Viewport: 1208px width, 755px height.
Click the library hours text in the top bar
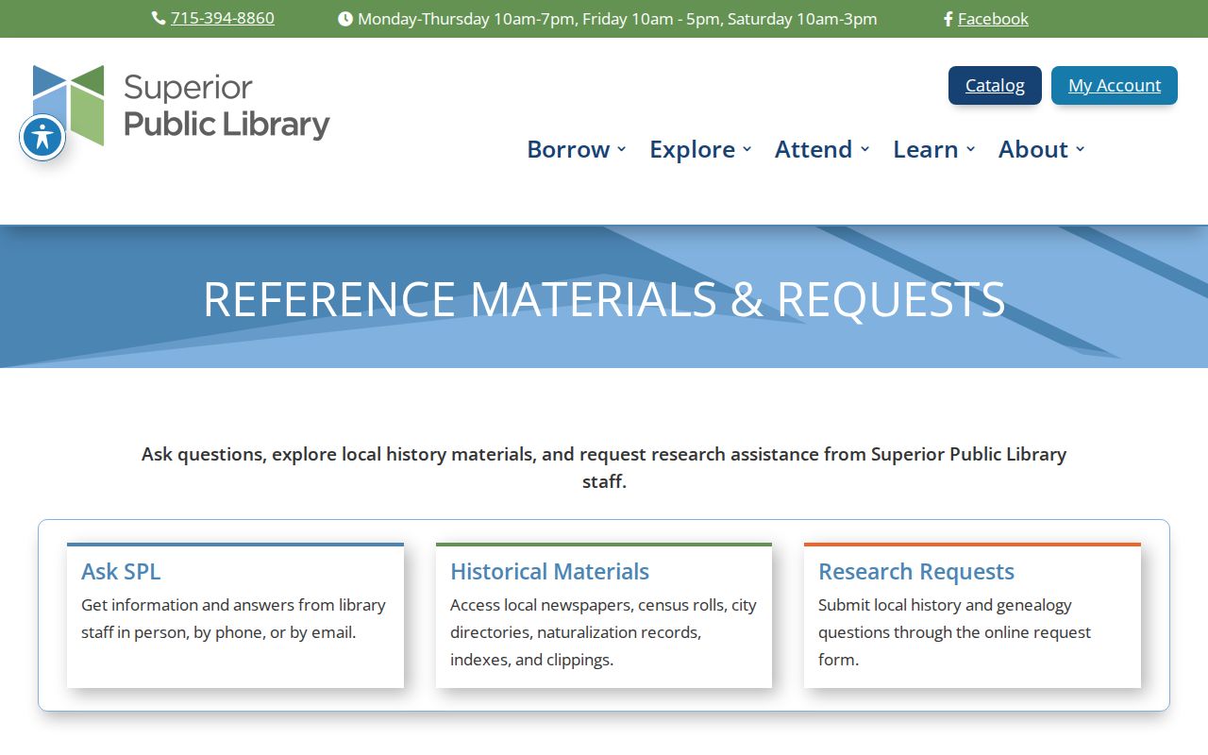pyautogui.click(x=617, y=19)
